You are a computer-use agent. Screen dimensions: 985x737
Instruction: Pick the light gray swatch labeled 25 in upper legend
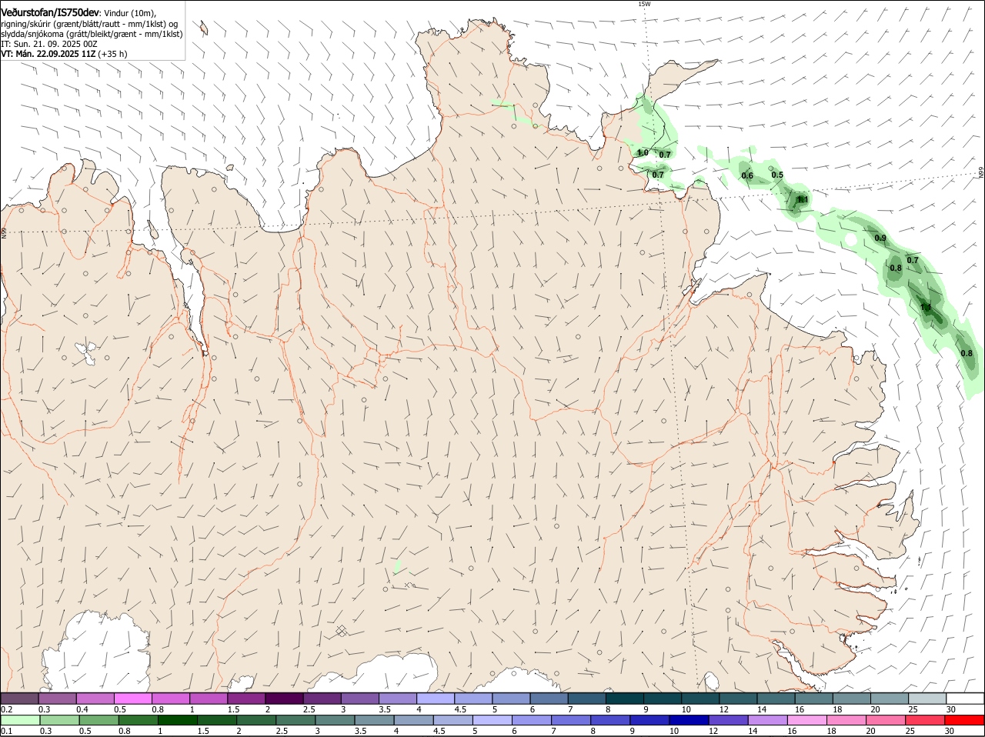tap(927, 699)
